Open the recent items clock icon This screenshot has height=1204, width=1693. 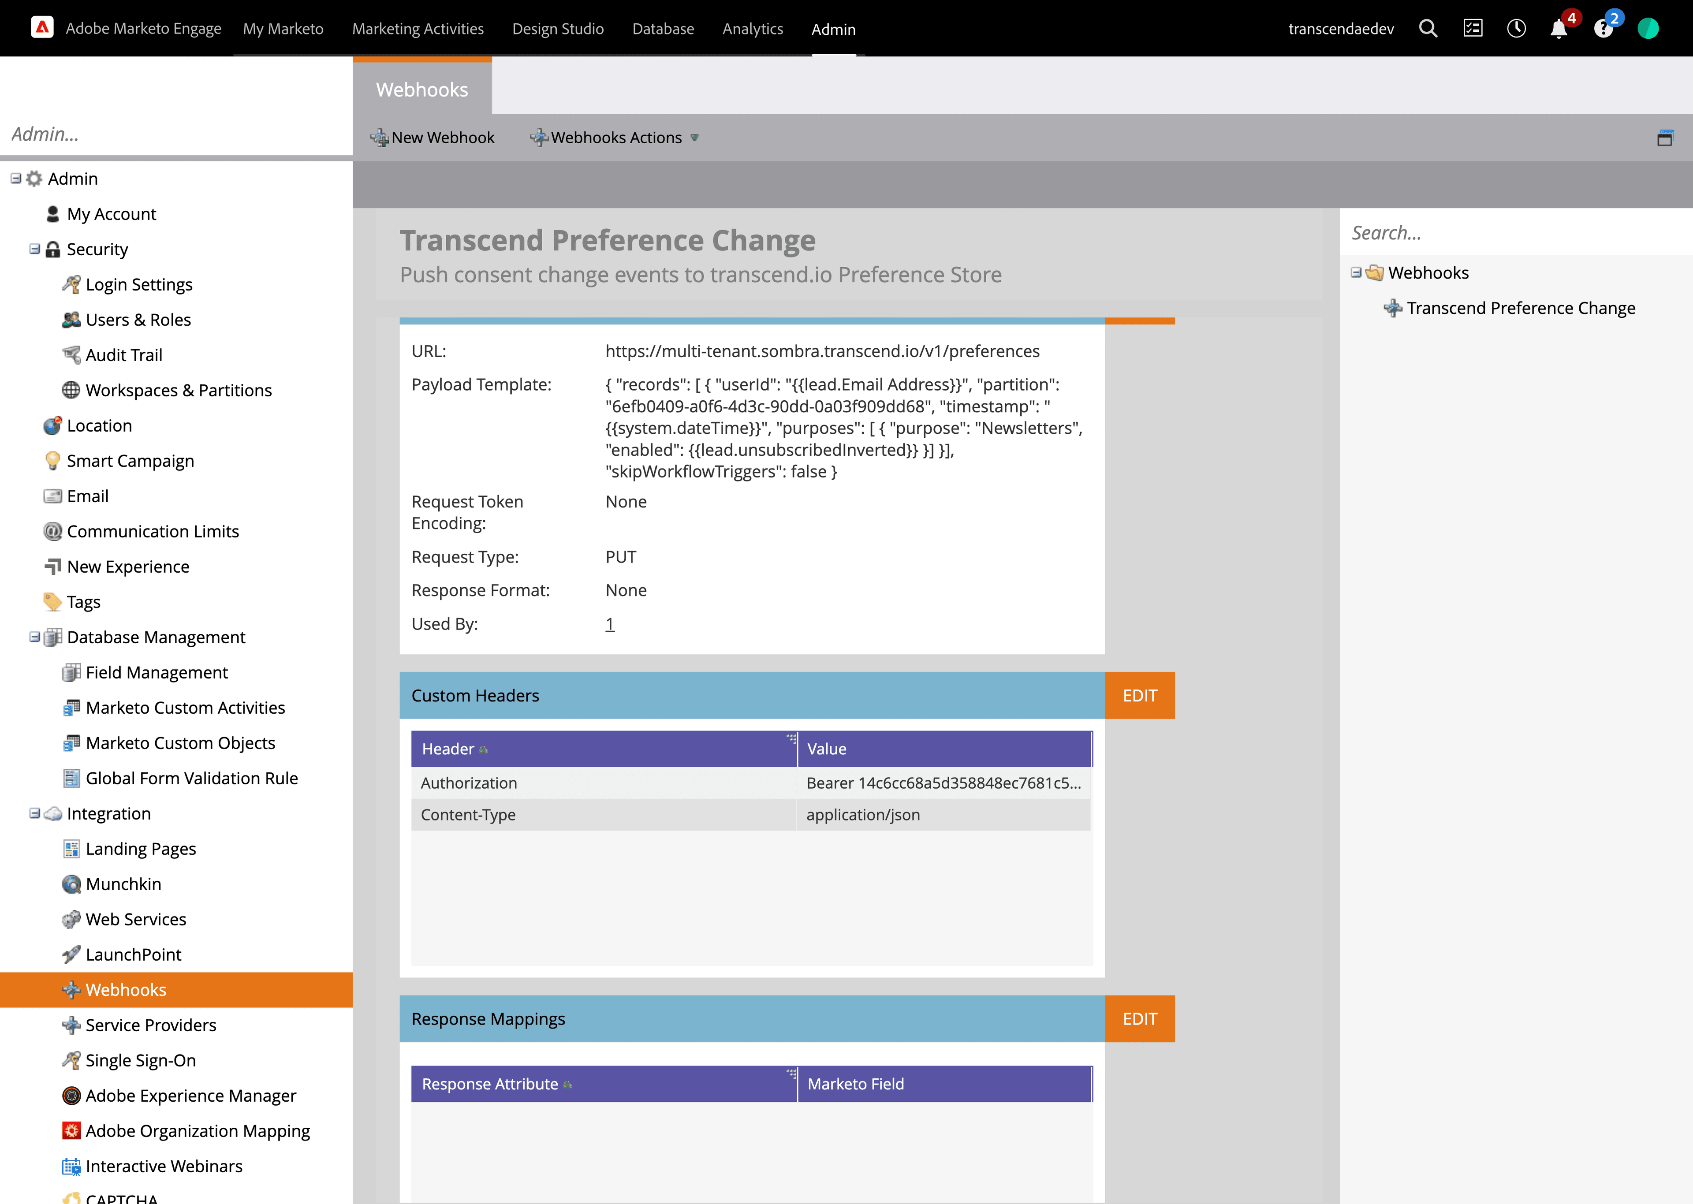(1517, 28)
